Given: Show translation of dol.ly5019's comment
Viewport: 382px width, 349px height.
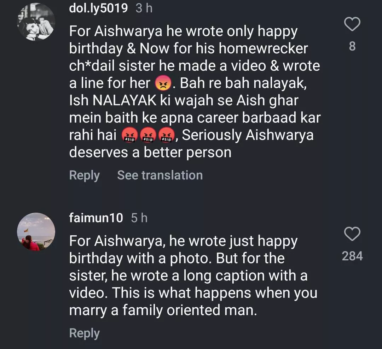Looking at the screenshot, I should click(160, 175).
